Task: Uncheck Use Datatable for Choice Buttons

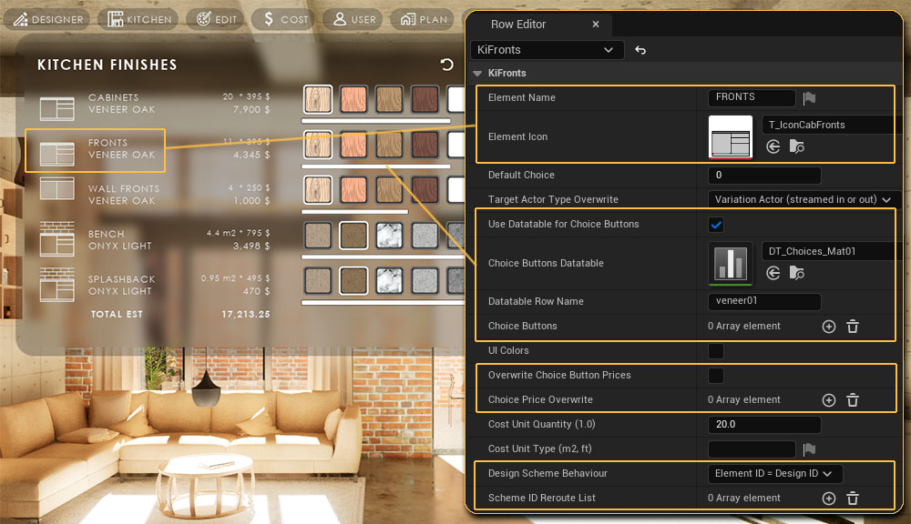Action: [x=716, y=225]
